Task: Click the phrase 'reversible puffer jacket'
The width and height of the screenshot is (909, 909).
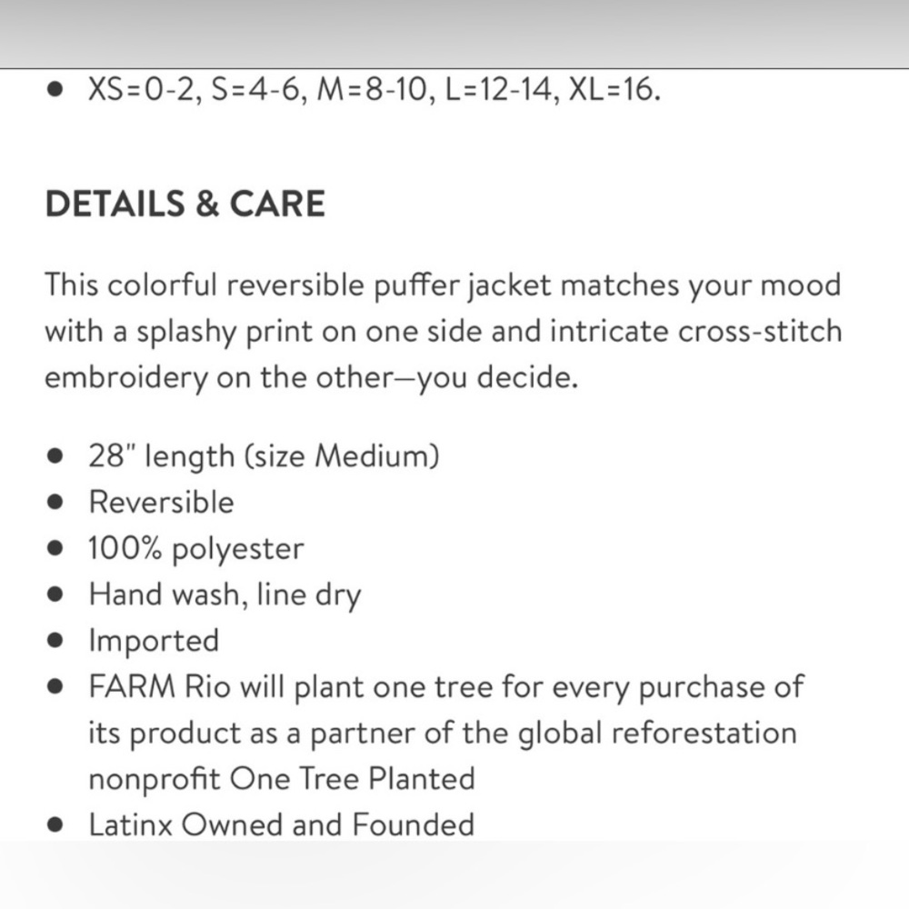Action: tap(388, 285)
